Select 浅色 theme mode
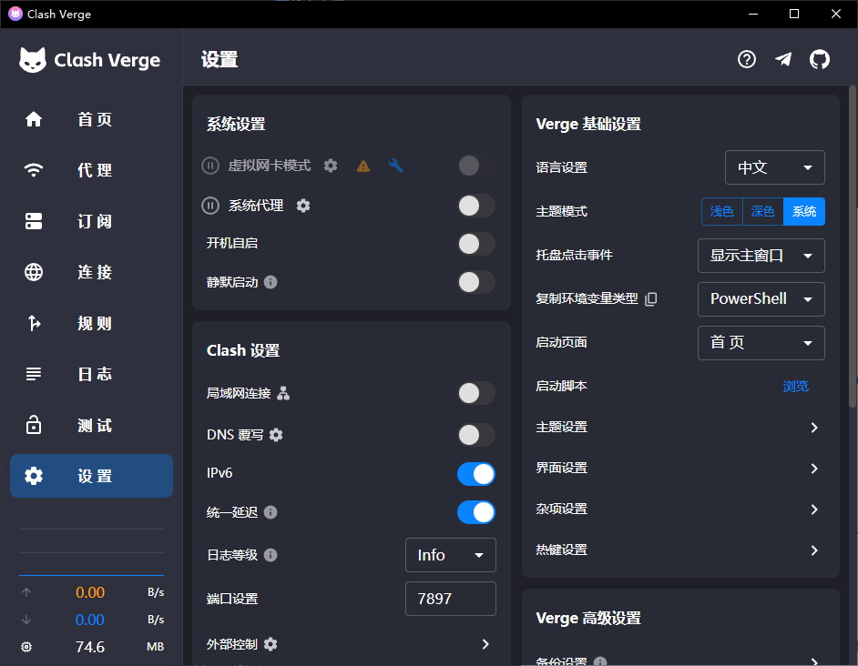858x666 pixels. [x=721, y=212]
